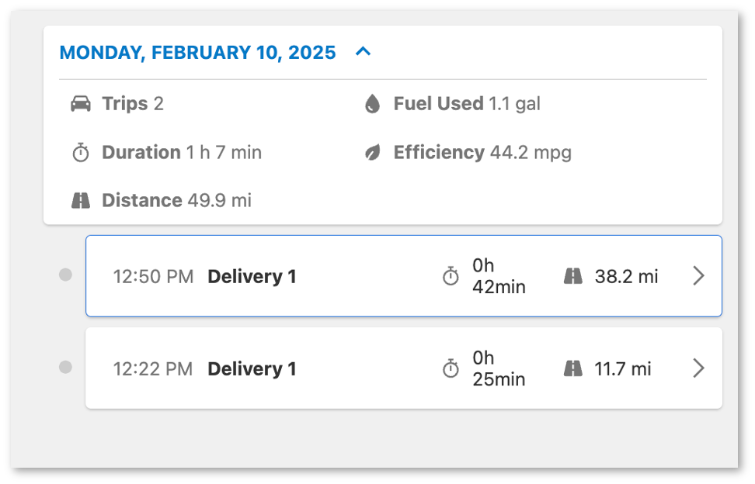
Task: Click the stopwatch icon in 25min trip row
Action: (451, 368)
